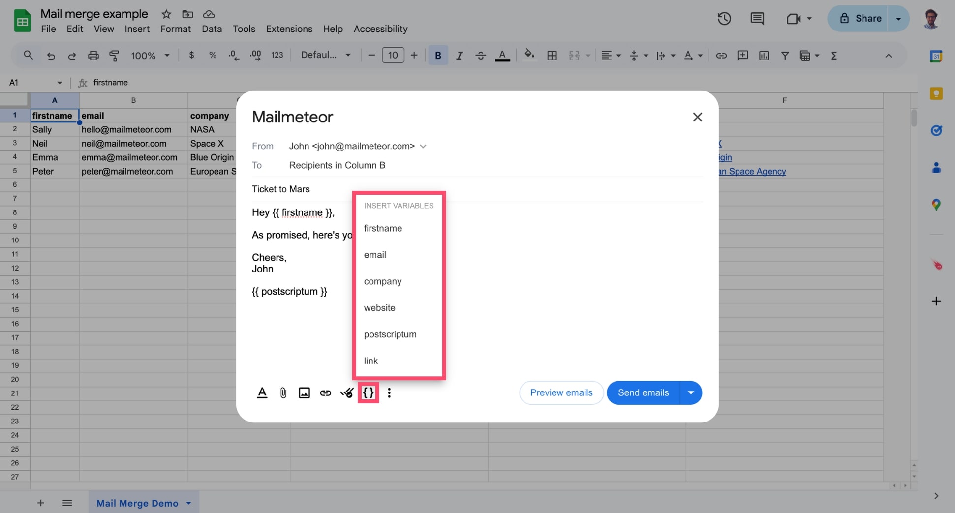Screen dimensions: 955x513
Task: Click the attach file paperclip icon
Action: pos(283,392)
